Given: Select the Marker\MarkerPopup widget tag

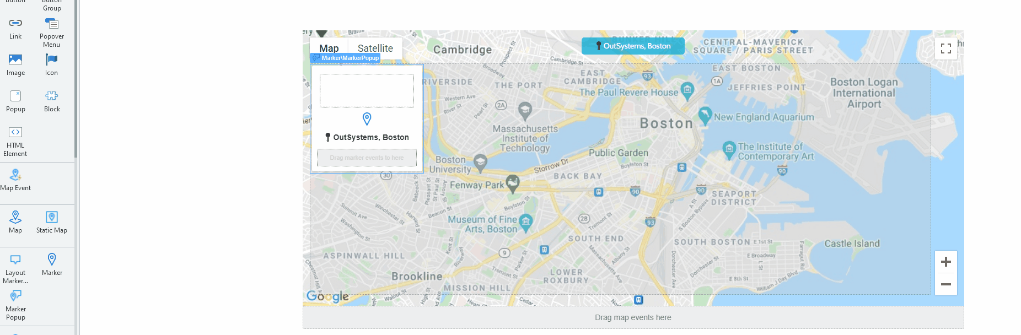Looking at the screenshot, I should pos(346,58).
